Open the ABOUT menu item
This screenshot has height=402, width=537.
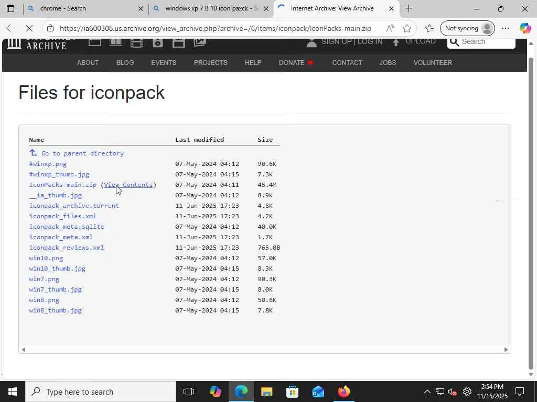88,63
